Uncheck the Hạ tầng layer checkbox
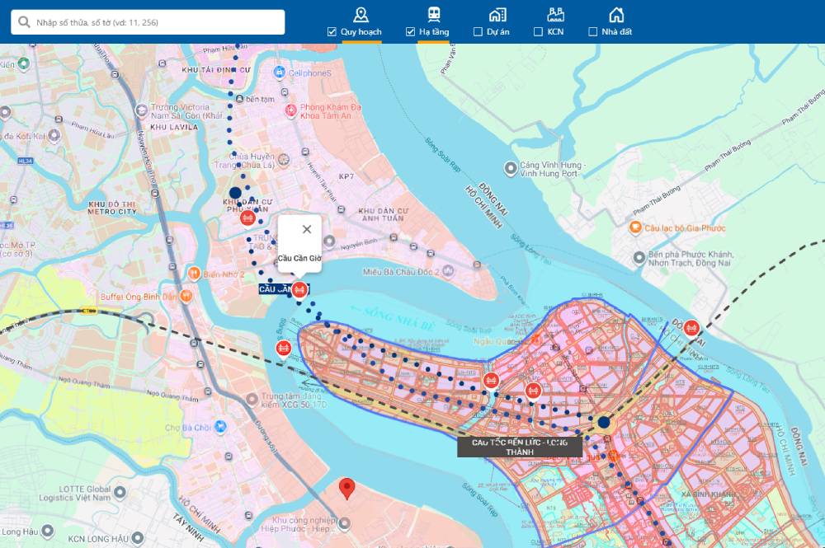The image size is (825, 548). coord(410,32)
